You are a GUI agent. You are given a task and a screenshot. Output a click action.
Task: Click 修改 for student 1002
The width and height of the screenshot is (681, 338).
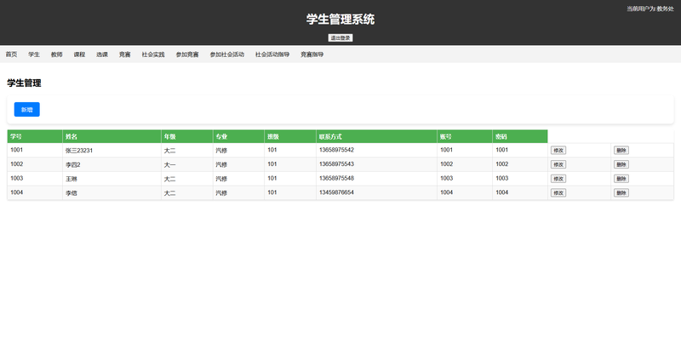click(x=558, y=164)
